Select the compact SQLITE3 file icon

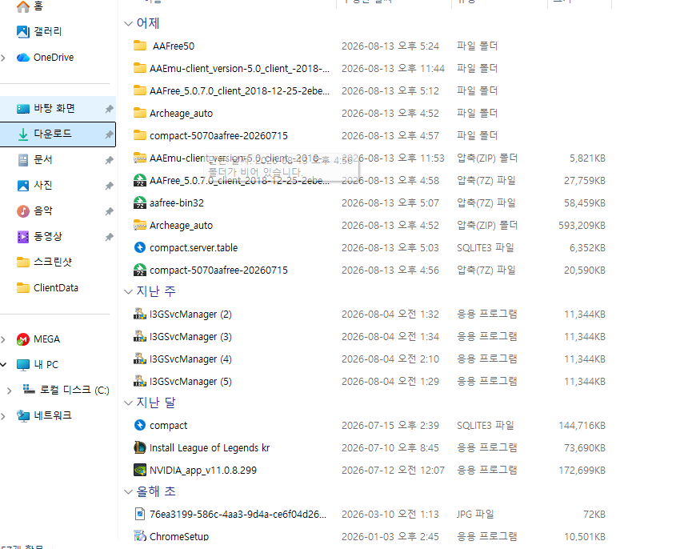tap(140, 425)
